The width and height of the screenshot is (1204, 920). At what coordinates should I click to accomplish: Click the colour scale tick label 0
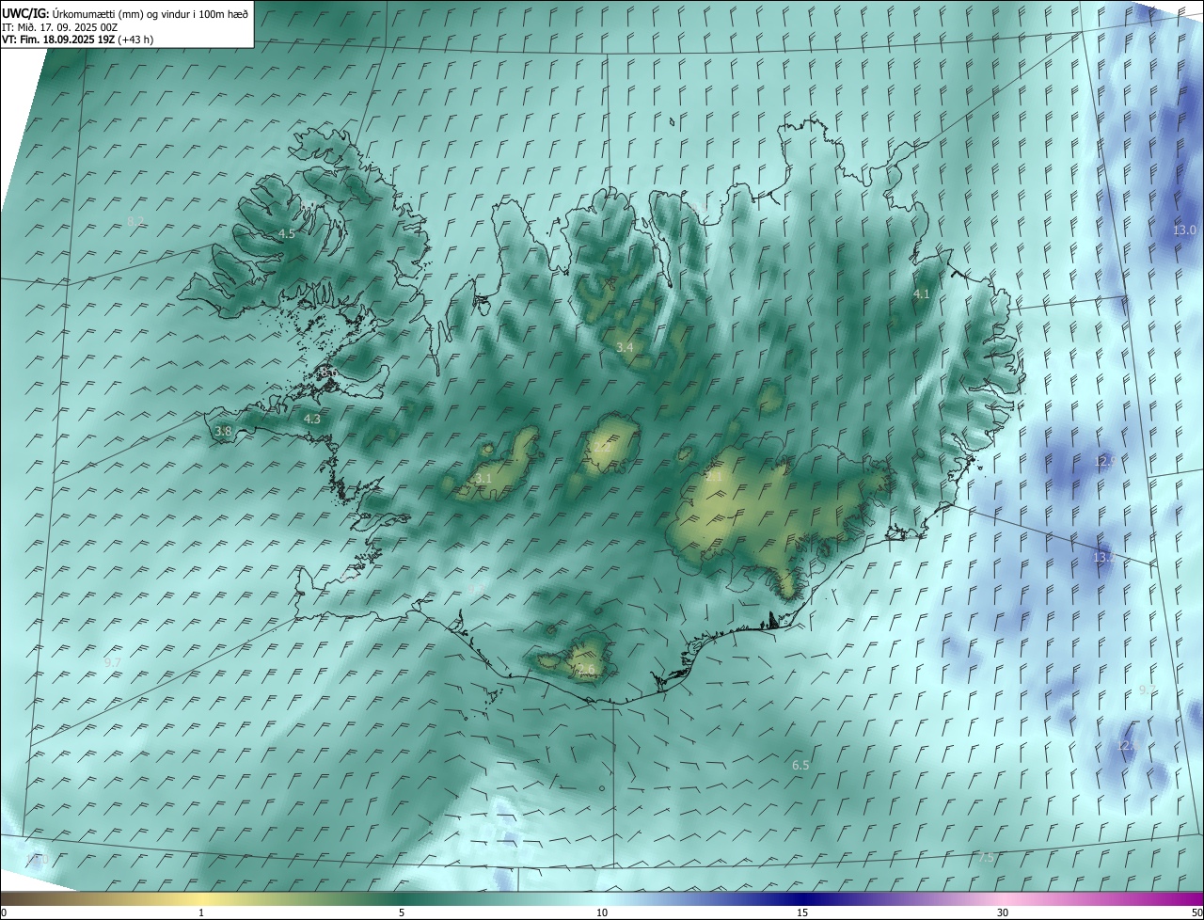[4, 913]
